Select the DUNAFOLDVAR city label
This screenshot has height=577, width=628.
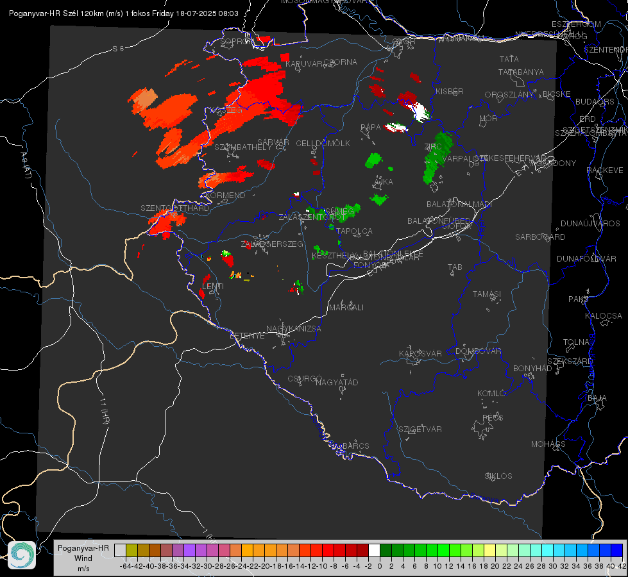point(586,258)
